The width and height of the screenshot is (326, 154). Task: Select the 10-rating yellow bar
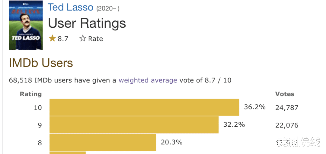[144, 107]
